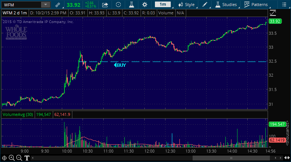Click the line icon above the price axis

[273, 12]
